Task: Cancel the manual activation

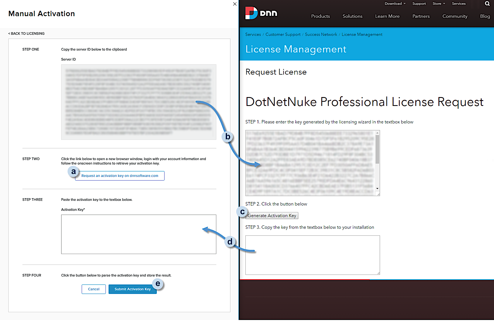Action: (x=94, y=289)
